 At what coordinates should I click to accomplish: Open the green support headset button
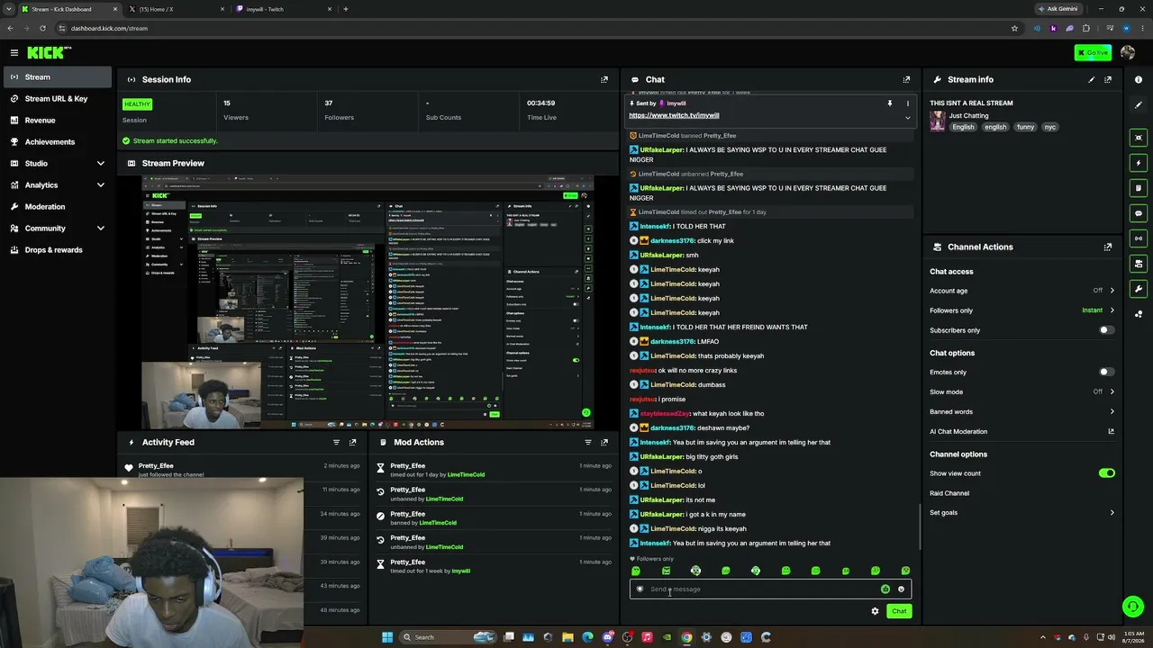(x=1133, y=606)
